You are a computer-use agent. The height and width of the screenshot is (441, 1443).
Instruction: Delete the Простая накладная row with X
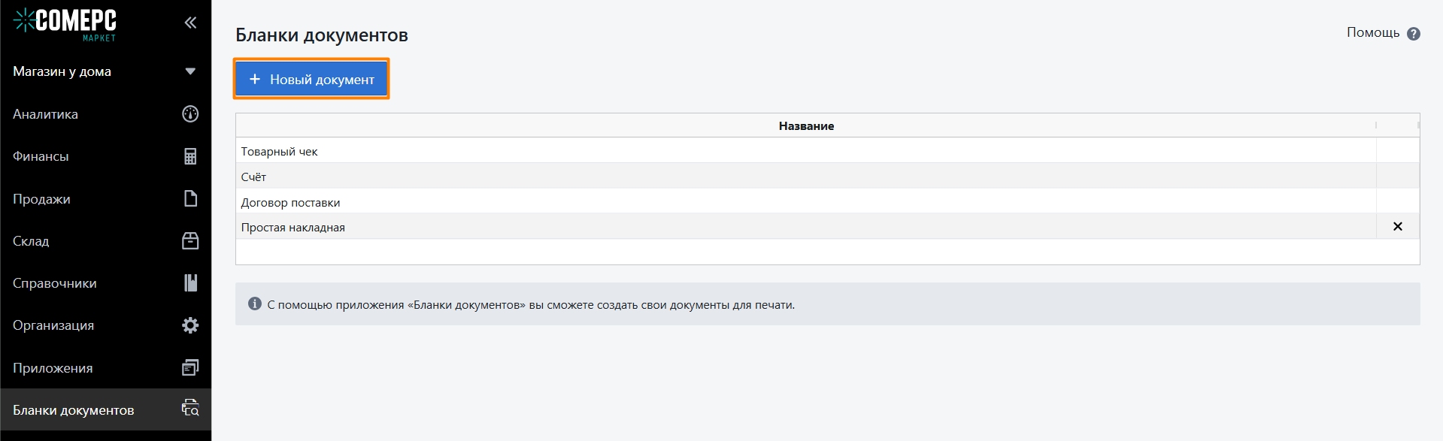[1398, 226]
